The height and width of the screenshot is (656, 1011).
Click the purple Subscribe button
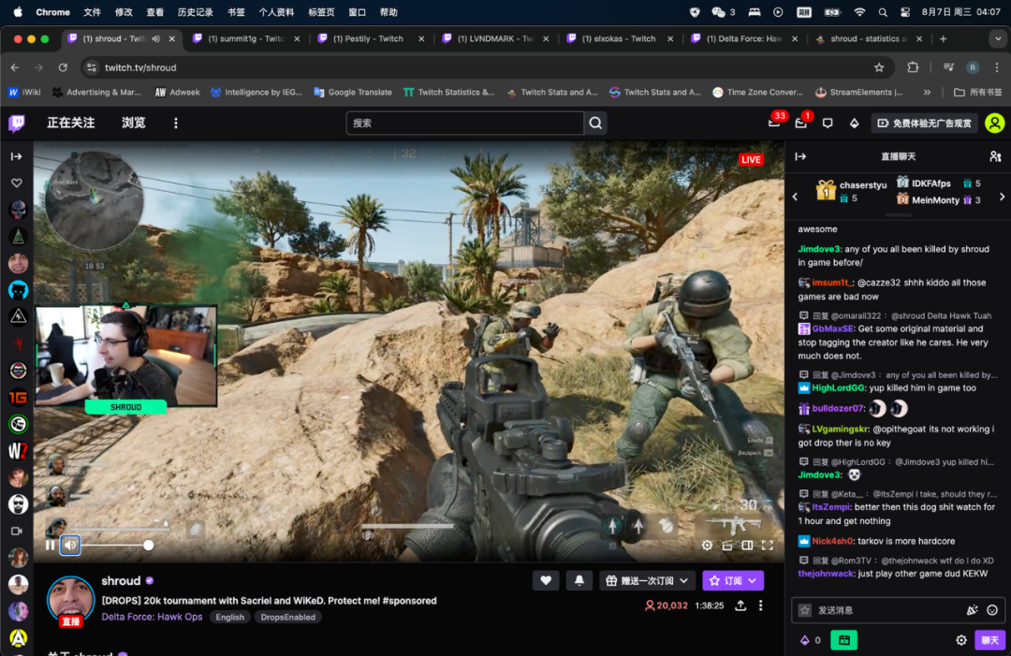point(733,580)
